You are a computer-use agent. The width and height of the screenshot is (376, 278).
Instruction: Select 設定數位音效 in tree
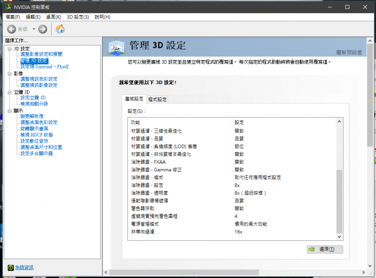pos(34,141)
